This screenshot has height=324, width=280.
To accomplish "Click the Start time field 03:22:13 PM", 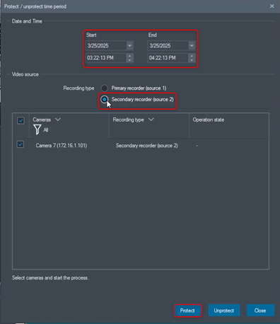I will [106, 58].
